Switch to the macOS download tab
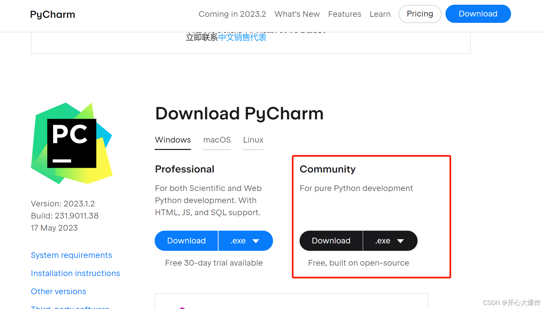 click(x=217, y=140)
